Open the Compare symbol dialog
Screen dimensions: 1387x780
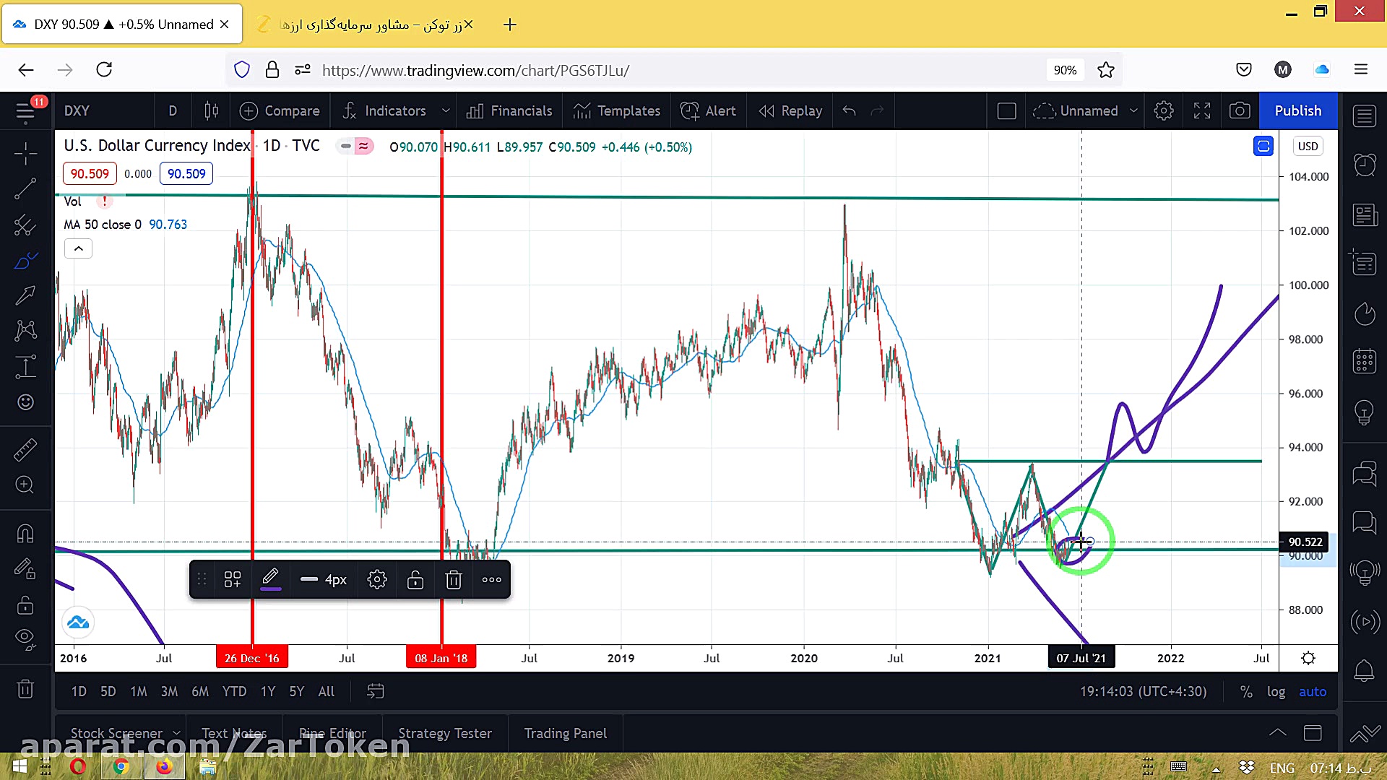(x=280, y=110)
